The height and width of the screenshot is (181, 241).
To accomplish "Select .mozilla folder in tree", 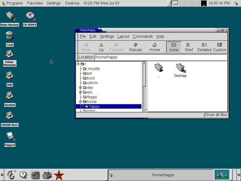I will click(91, 69).
